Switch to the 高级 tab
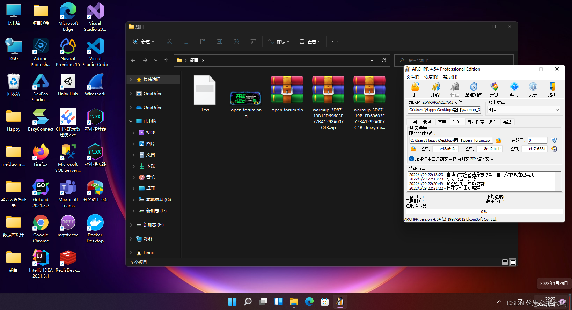 [x=507, y=122]
